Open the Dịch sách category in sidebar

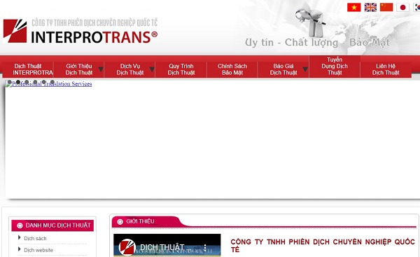tap(35, 238)
